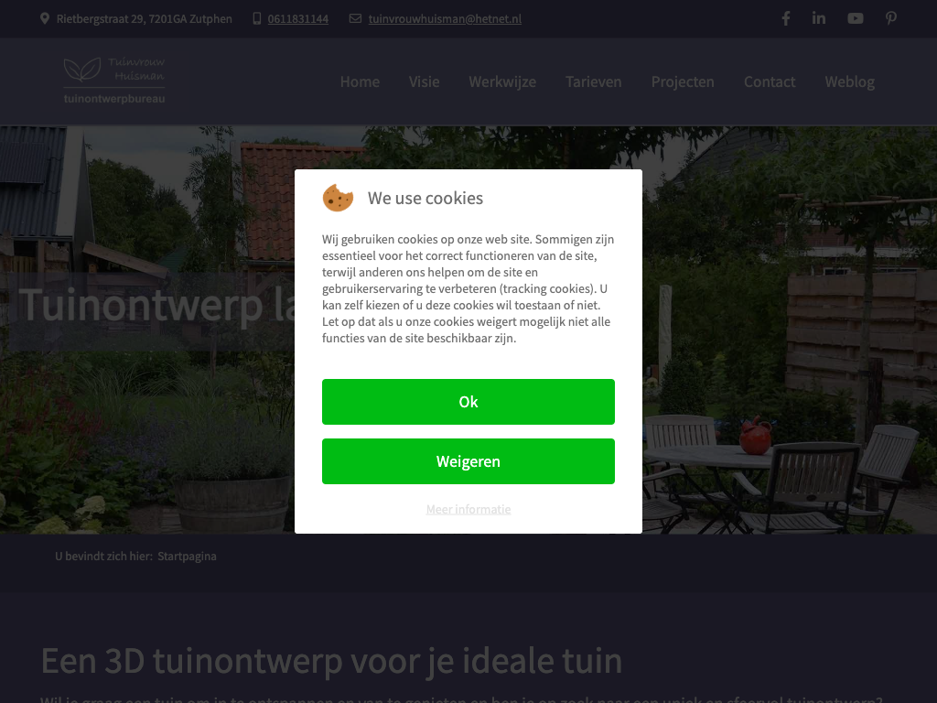The width and height of the screenshot is (937, 703).
Task: Refuse cookies with Weigeren button
Action: tap(468, 461)
